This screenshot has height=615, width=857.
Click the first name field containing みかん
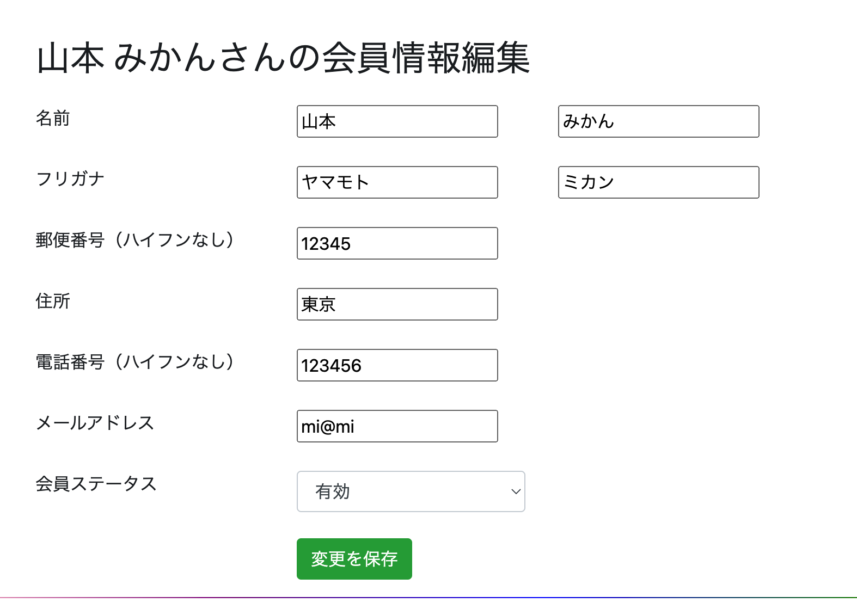[x=658, y=121]
